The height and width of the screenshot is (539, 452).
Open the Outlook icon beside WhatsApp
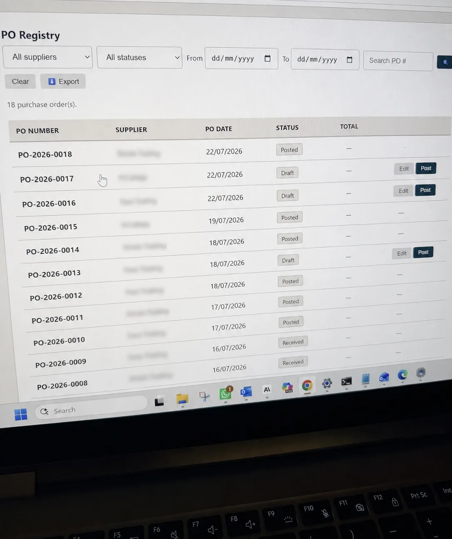[246, 392]
